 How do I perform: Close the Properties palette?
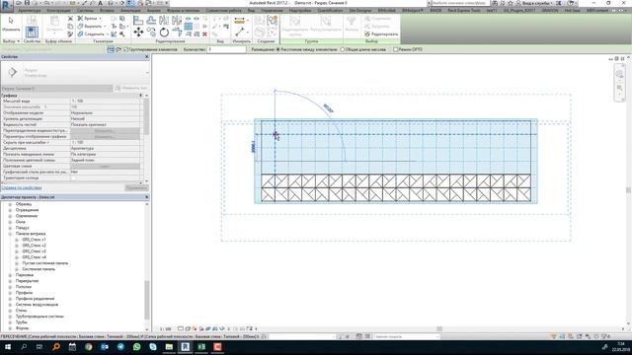147,57
